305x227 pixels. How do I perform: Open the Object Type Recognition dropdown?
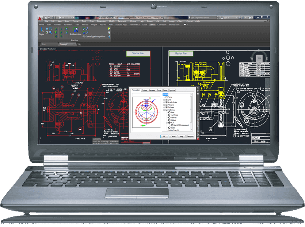[106, 36]
